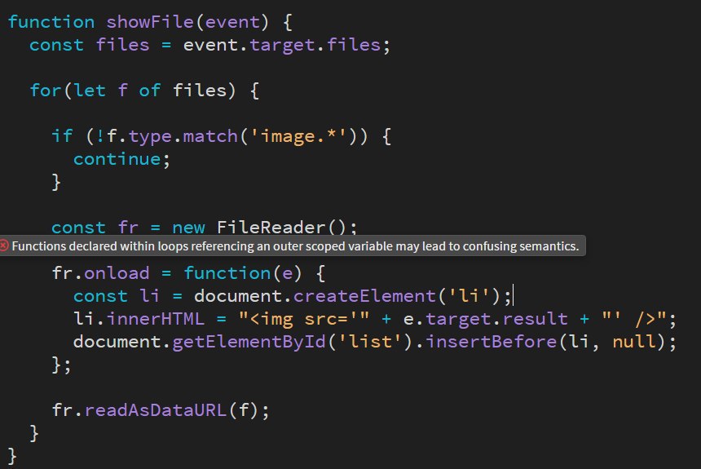Viewport: 701px width, 469px height.
Task: Click the 'innerHTML' property
Action: (x=155, y=319)
